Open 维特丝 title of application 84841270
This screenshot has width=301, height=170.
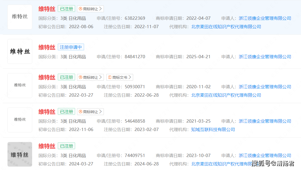click(x=47, y=47)
